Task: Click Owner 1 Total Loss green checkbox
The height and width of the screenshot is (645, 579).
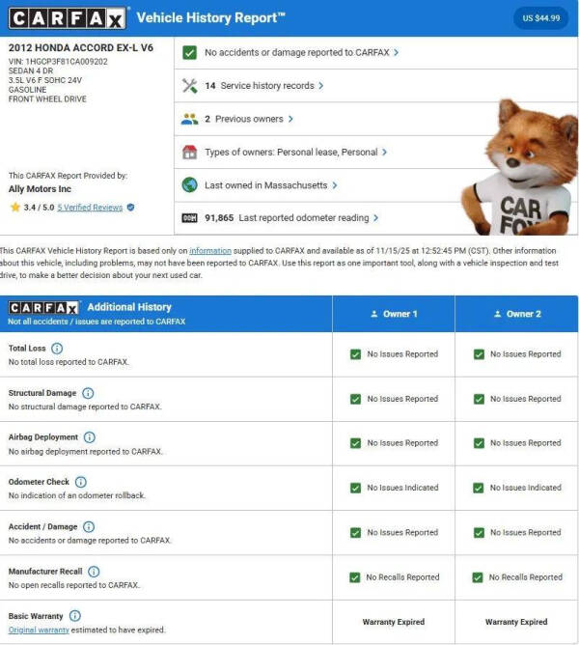Action: (x=356, y=354)
